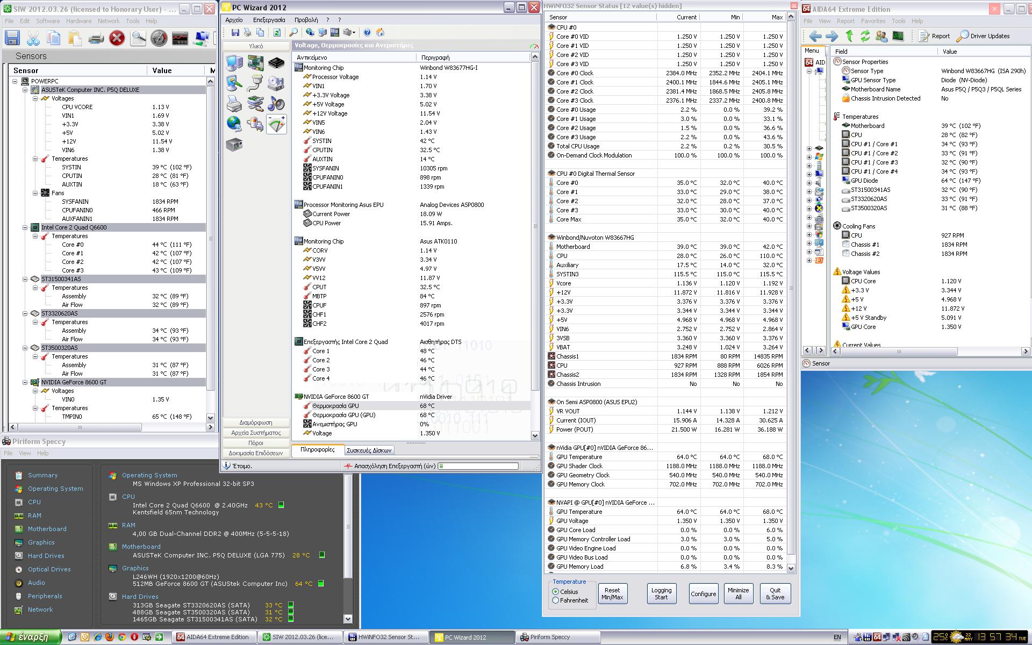Collapse the ASUSTeK P5Q DELUXE node

pyautogui.click(x=25, y=90)
